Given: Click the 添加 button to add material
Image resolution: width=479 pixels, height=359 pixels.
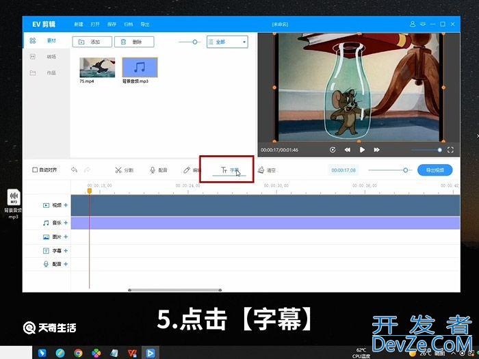Looking at the screenshot, I should [92, 42].
